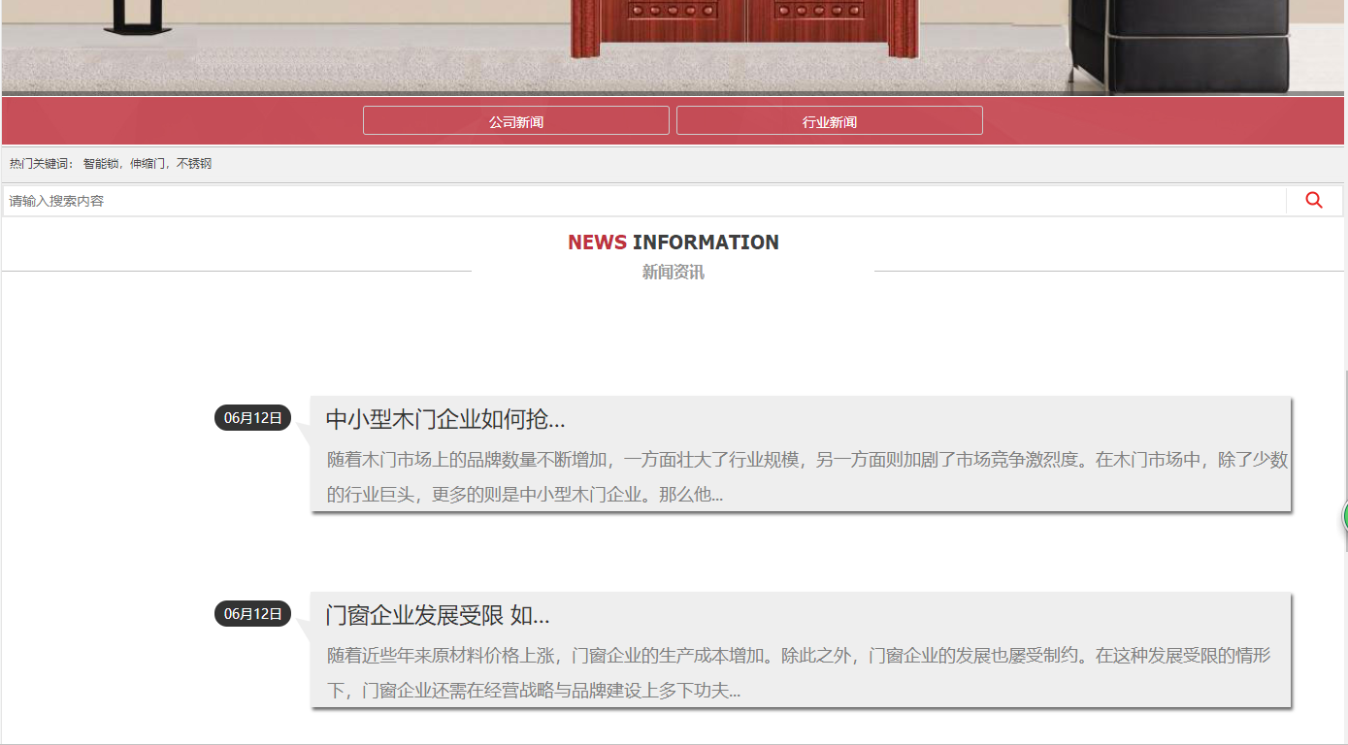Click the second article's 06月12日 date badge
The width and height of the screenshot is (1348, 745).
tap(252, 614)
